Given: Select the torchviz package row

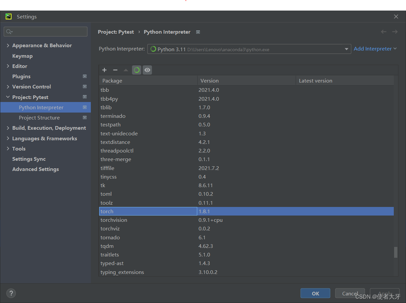Looking at the screenshot, I should pos(246,228).
